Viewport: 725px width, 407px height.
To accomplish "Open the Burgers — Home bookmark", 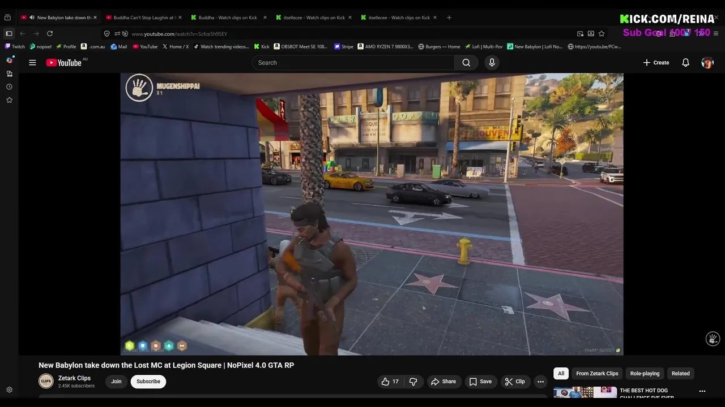I will tap(440, 47).
